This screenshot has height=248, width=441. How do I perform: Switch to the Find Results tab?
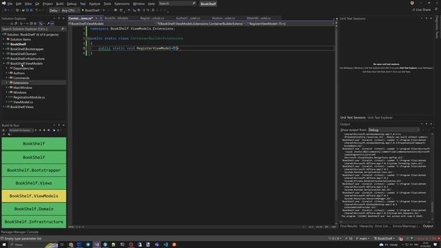click(349, 226)
